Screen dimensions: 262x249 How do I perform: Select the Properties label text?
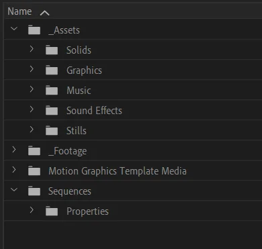coord(87,211)
